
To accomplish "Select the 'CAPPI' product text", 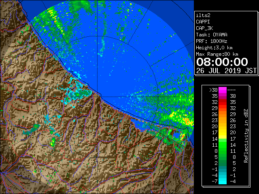I will tap(203, 22).
